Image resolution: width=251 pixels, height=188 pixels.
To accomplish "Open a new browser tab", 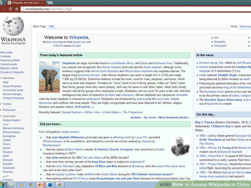I will [x=50, y=2].
